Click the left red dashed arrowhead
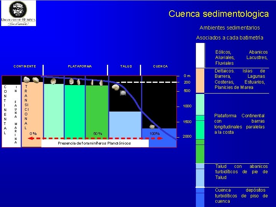This screenshot has width=276, height=207. click(x=31, y=138)
